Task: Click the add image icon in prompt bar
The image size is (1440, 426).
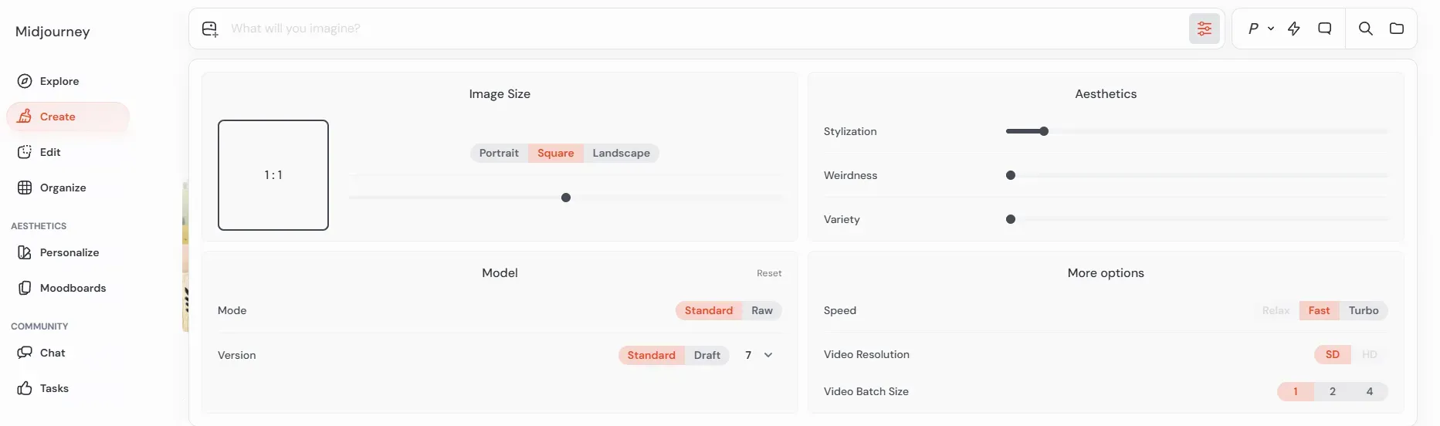Action: click(x=210, y=29)
